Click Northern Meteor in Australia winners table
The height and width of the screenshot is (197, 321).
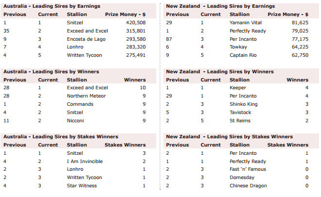point(86,96)
